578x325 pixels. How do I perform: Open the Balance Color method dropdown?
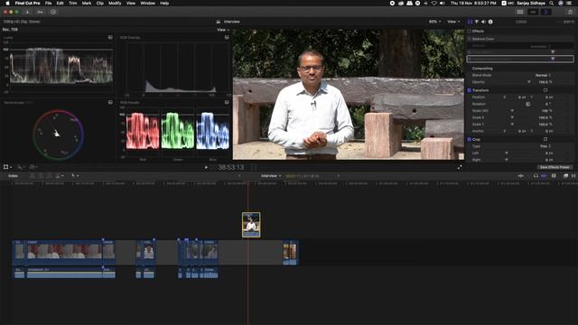click(540, 46)
